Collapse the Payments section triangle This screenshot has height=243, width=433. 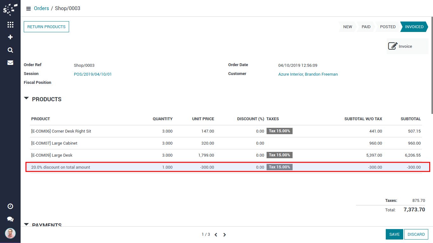tap(27, 224)
